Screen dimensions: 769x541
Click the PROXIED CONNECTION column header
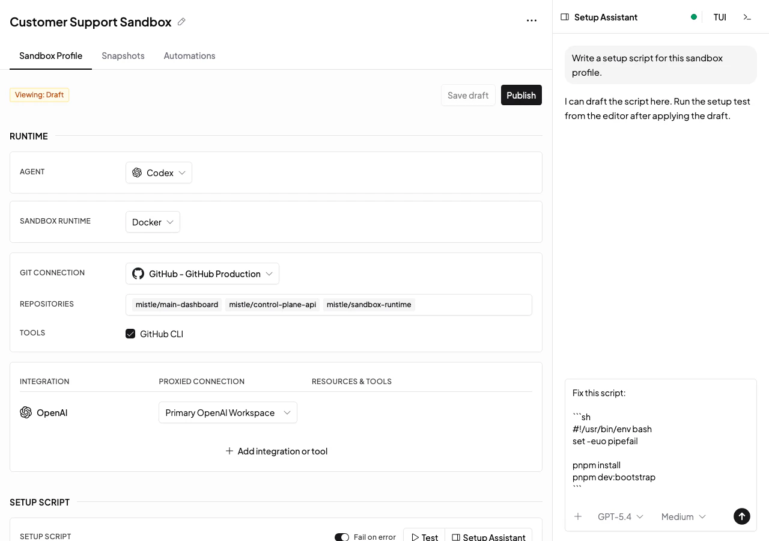tap(201, 381)
